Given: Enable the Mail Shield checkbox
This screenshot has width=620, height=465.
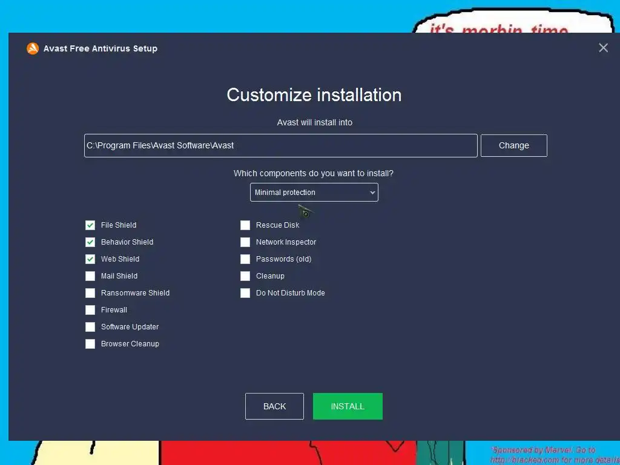Looking at the screenshot, I should pos(90,276).
